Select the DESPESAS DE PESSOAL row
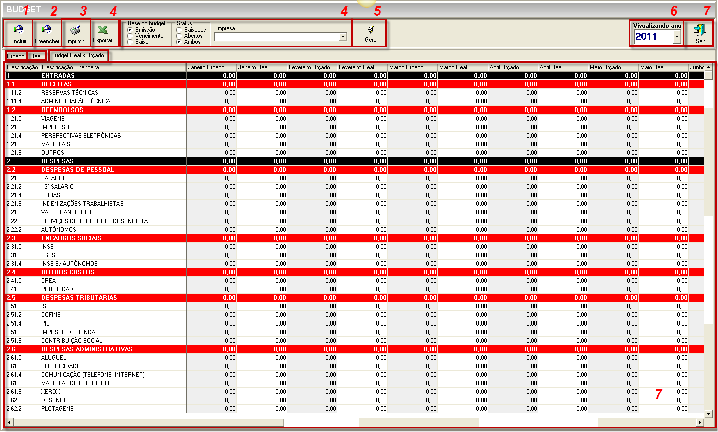 coord(354,170)
